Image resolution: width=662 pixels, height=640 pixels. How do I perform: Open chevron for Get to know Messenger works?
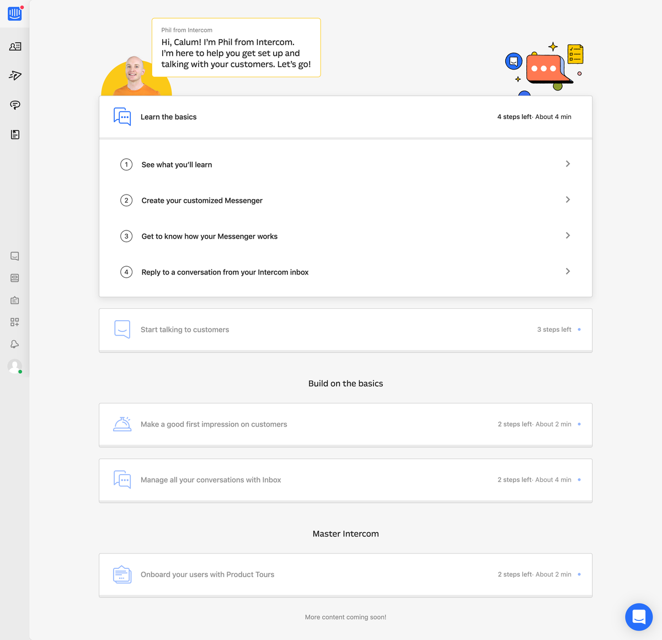click(568, 235)
